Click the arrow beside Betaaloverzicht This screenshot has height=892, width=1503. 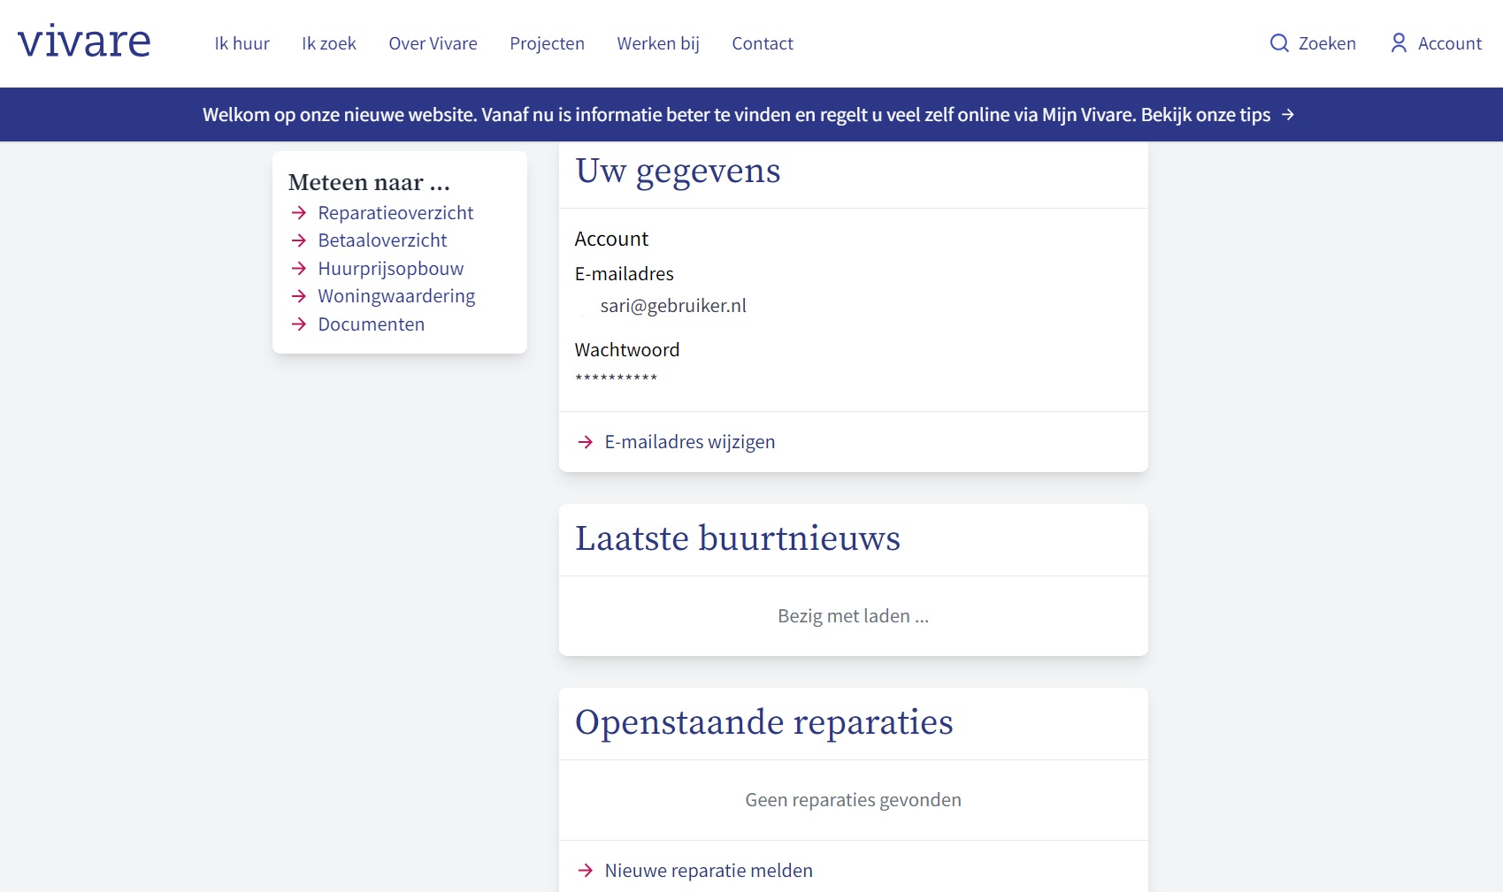pyautogui.click(x=299, y=240)
